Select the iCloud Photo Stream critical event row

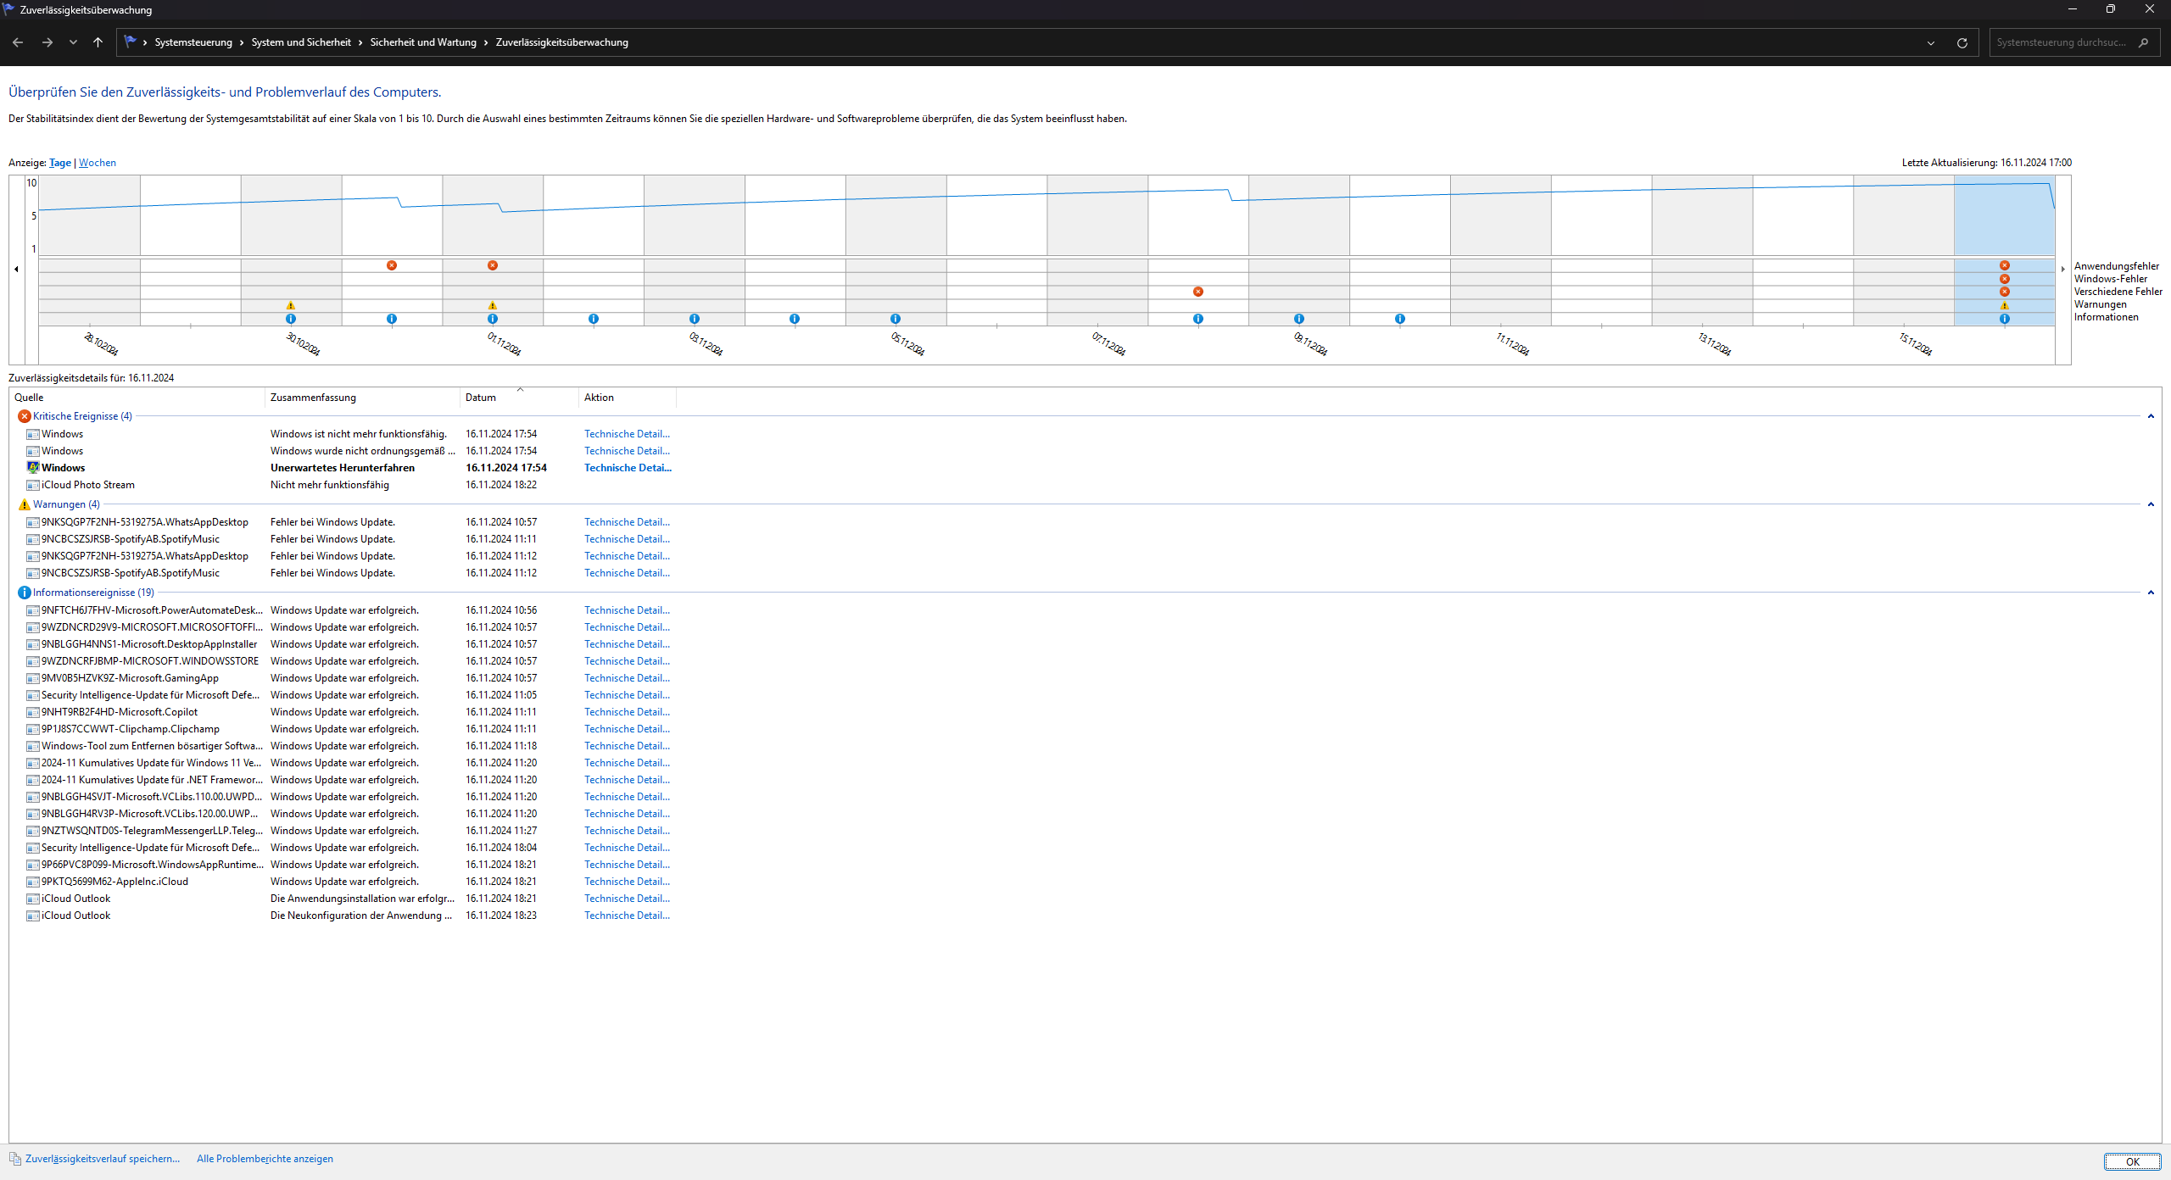coord(87,485)
